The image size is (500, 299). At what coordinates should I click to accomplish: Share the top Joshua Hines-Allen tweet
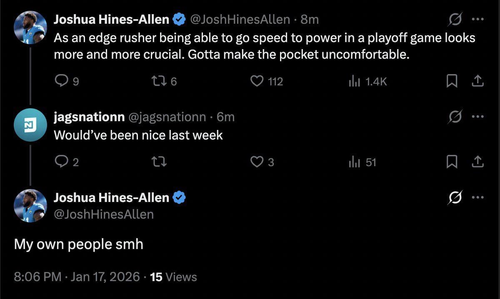click(477, 81)
